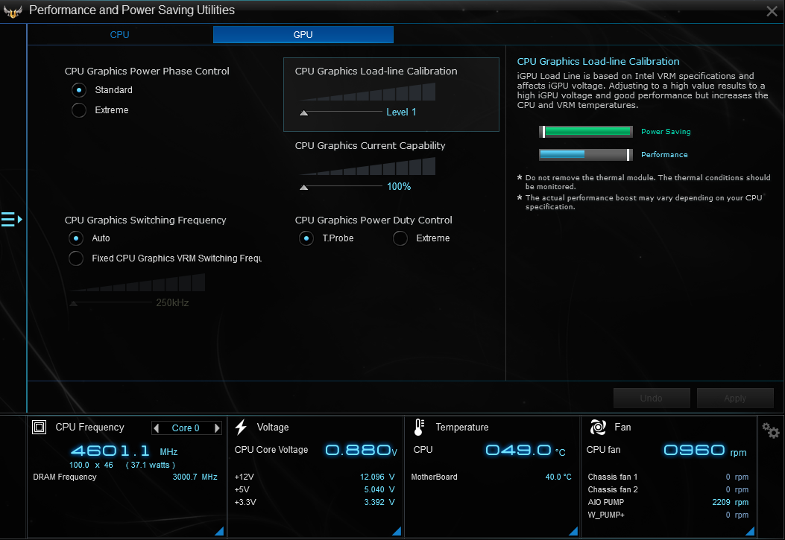Click the Performance blue bar
The height and width of the screenshot is (540, 785).
point(586,154)
